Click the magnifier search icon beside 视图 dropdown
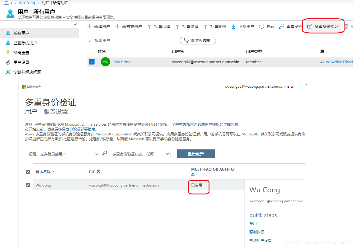 click(x=105, y=153)
